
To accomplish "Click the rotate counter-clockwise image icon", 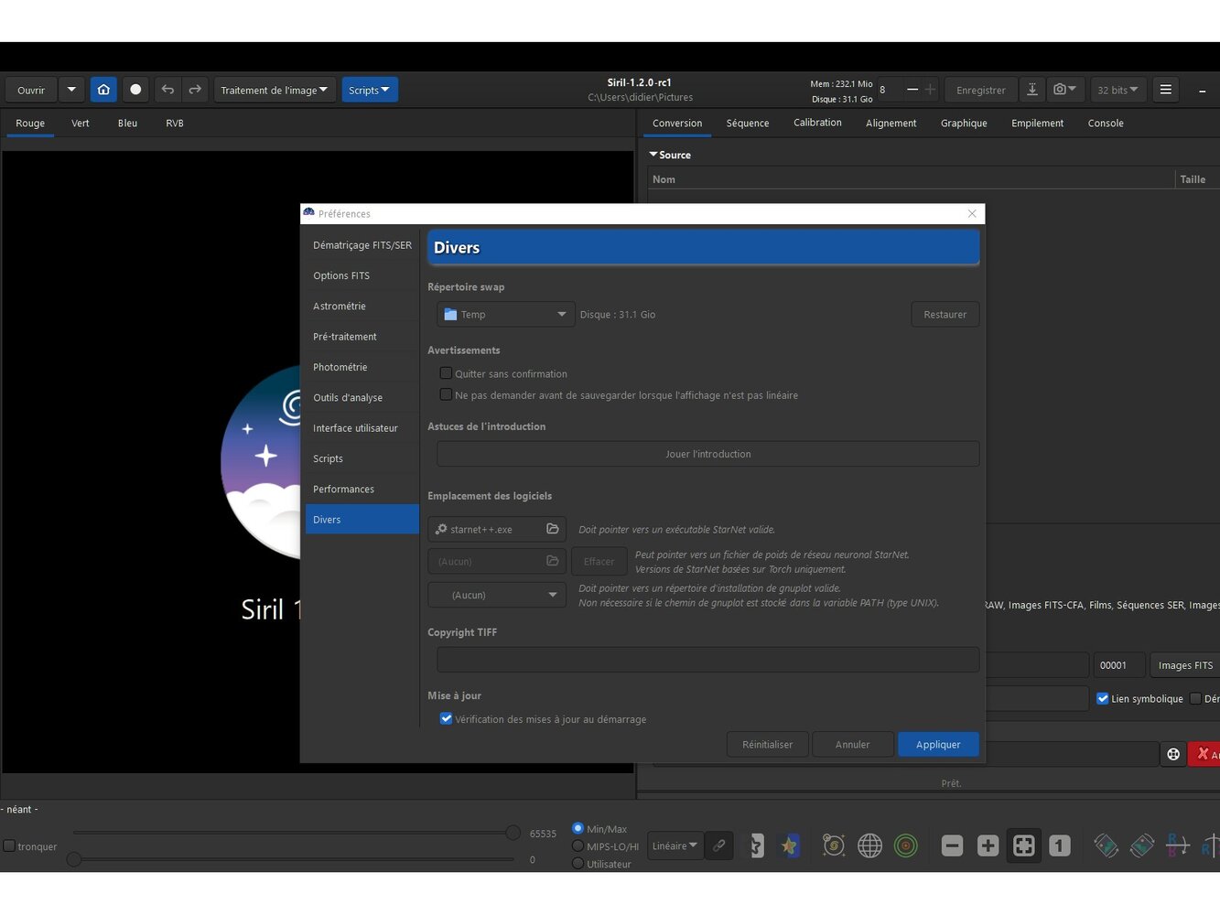I will (x=1106, y=845).
